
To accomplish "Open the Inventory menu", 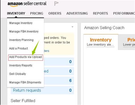I will click(x=16, y=13).
